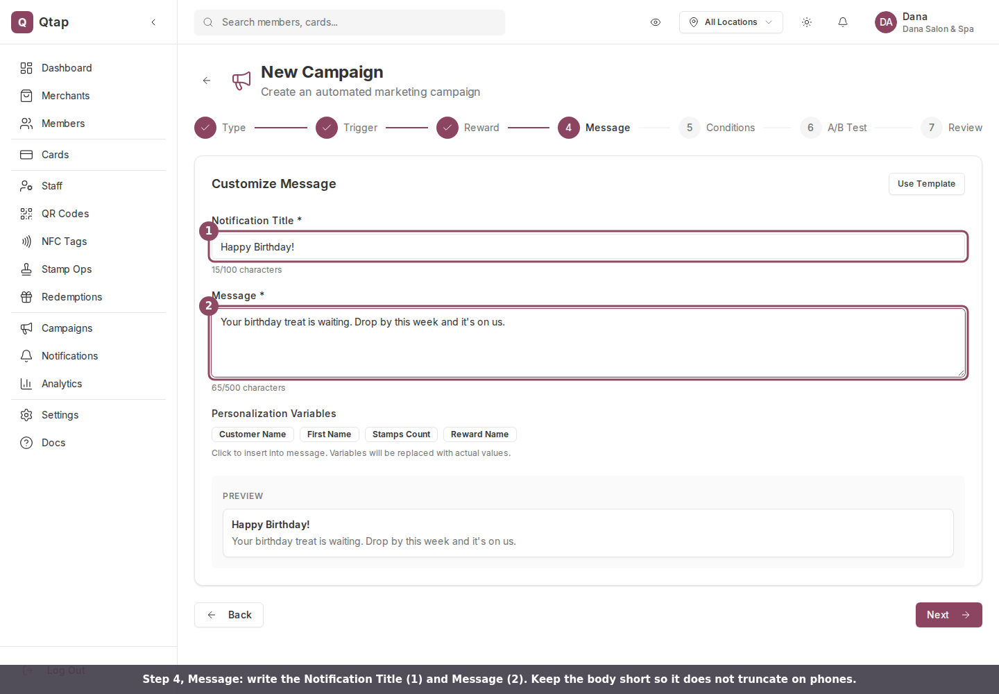Screen dimensions: 999x694
Task: Toggle light/dark theme sun icon
Action: (x=807, y=22)
